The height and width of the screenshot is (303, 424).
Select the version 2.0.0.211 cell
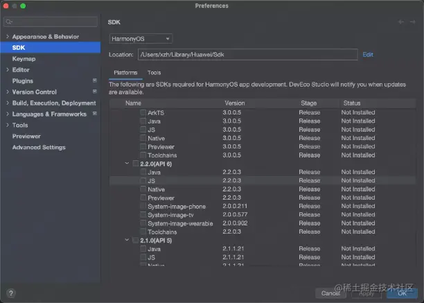coord(235,206)
